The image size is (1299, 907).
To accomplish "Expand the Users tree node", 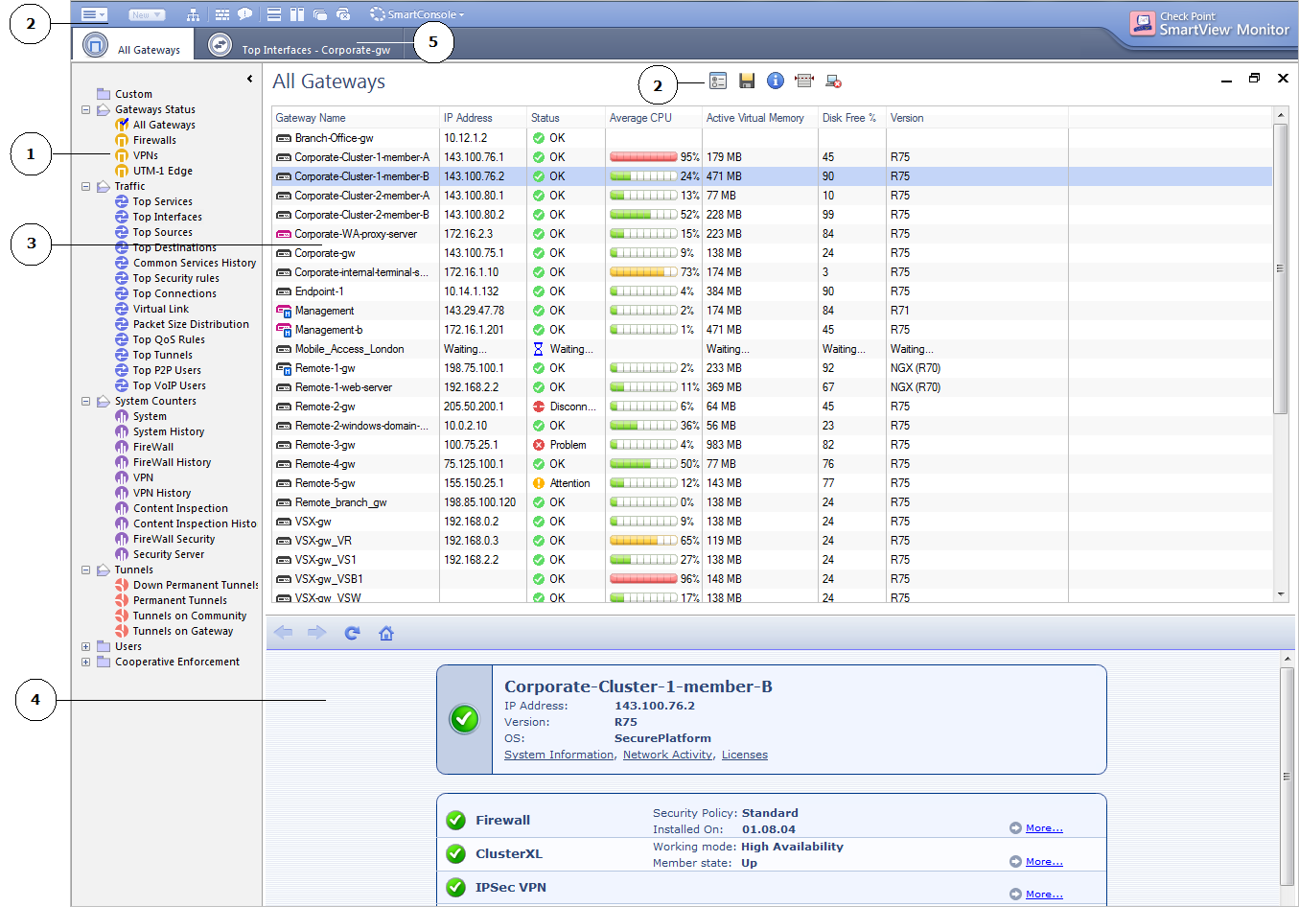I will coord(85,647).
